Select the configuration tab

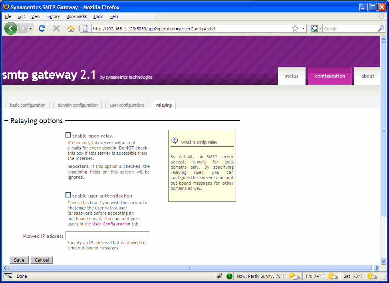(330, 76)
